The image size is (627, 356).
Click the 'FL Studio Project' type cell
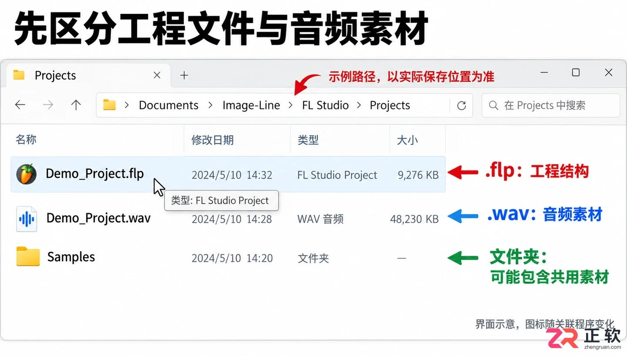(x=337, y=175)
